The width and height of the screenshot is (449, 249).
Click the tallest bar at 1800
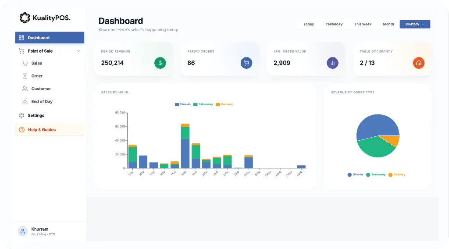(185, 146)
